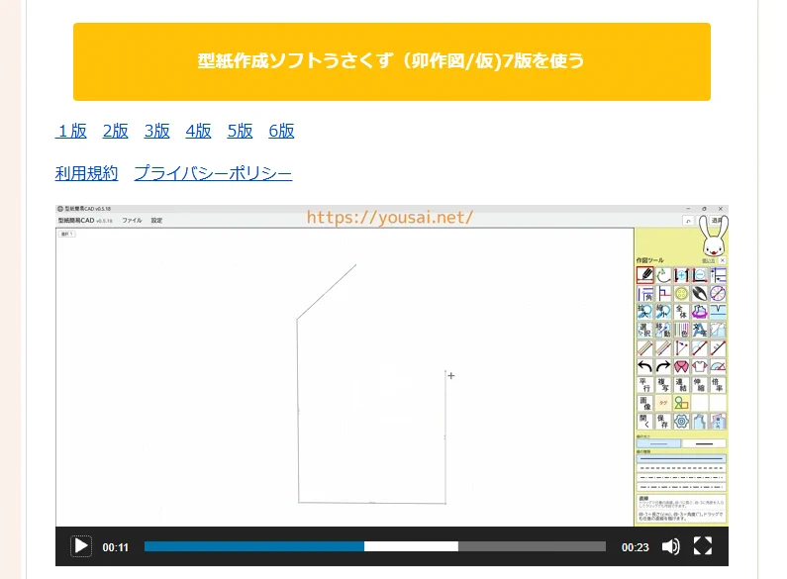787x579 pixels.
Task: Activate the 移動 move tool
Action: pyautogui.click(x=663, y=331)
